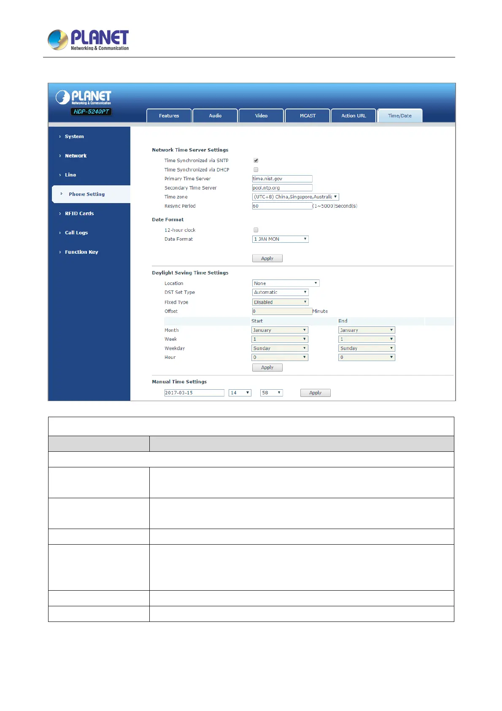Open the Date Format dropdown
This screenshot has width=502, height=711.
tap(281, 239)
